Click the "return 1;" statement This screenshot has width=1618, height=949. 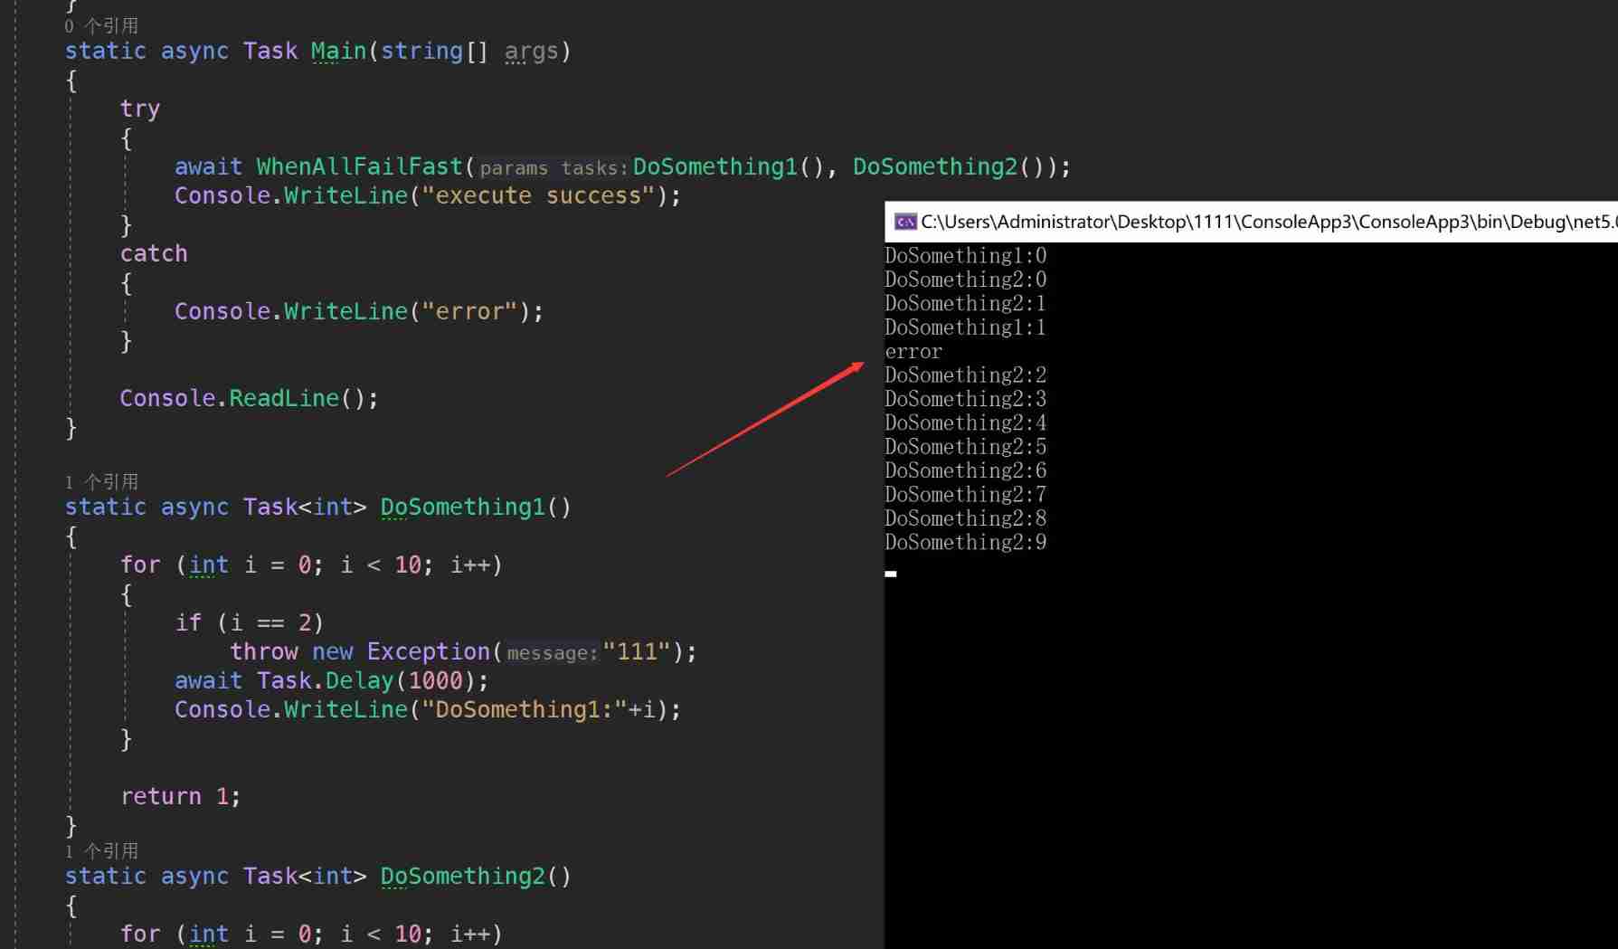coord(180,797)
